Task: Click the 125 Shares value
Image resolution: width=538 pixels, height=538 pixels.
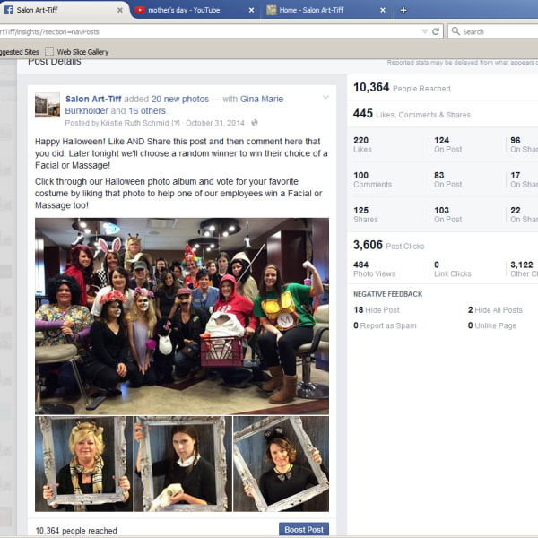Action: click(366, 214)
